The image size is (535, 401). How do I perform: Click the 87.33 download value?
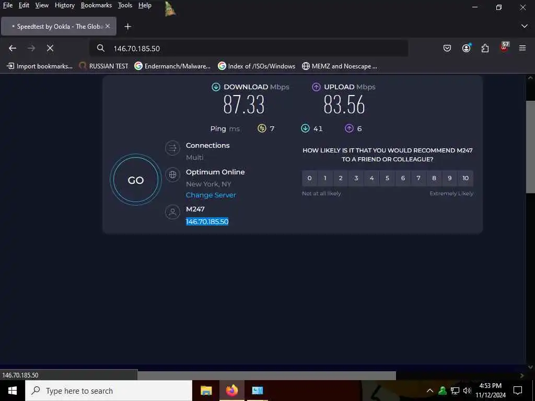[x=244, y=104]
